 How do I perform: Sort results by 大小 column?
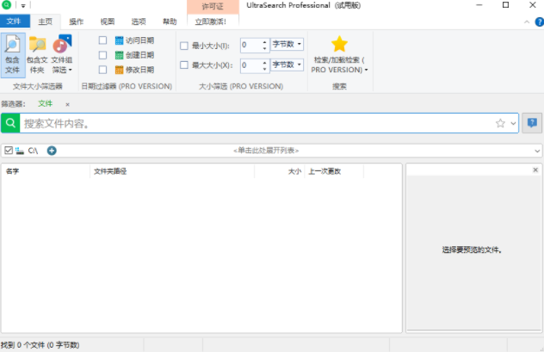point(280,171)
